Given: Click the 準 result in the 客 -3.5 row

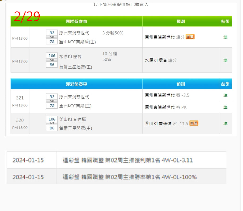Looking at the screenshot, I should coord(225,95).
